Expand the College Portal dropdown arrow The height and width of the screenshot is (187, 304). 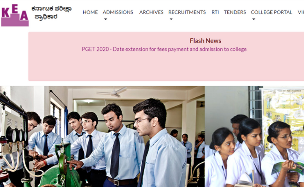click(x=253, y=19)
